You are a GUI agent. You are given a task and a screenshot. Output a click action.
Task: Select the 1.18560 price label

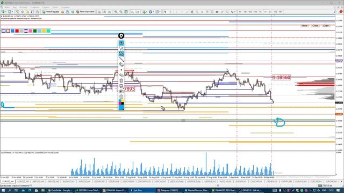[x=282, y=77]
